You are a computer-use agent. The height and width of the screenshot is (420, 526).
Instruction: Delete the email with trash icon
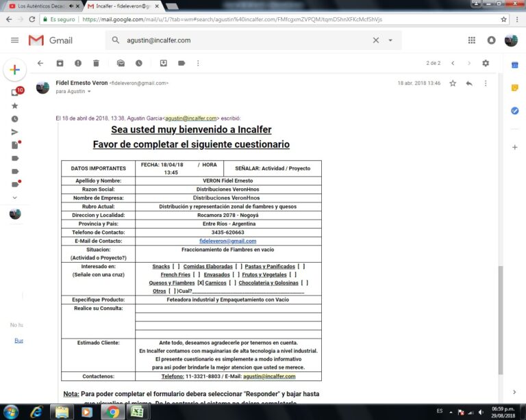[96, 63]
